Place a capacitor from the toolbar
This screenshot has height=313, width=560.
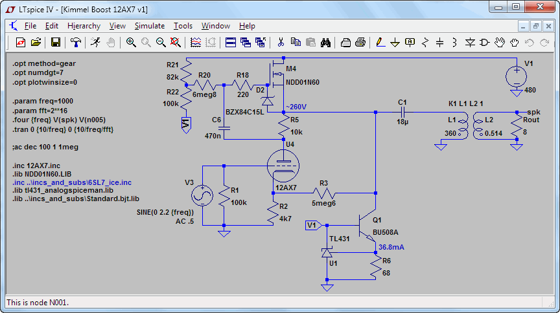coord(439,43)
